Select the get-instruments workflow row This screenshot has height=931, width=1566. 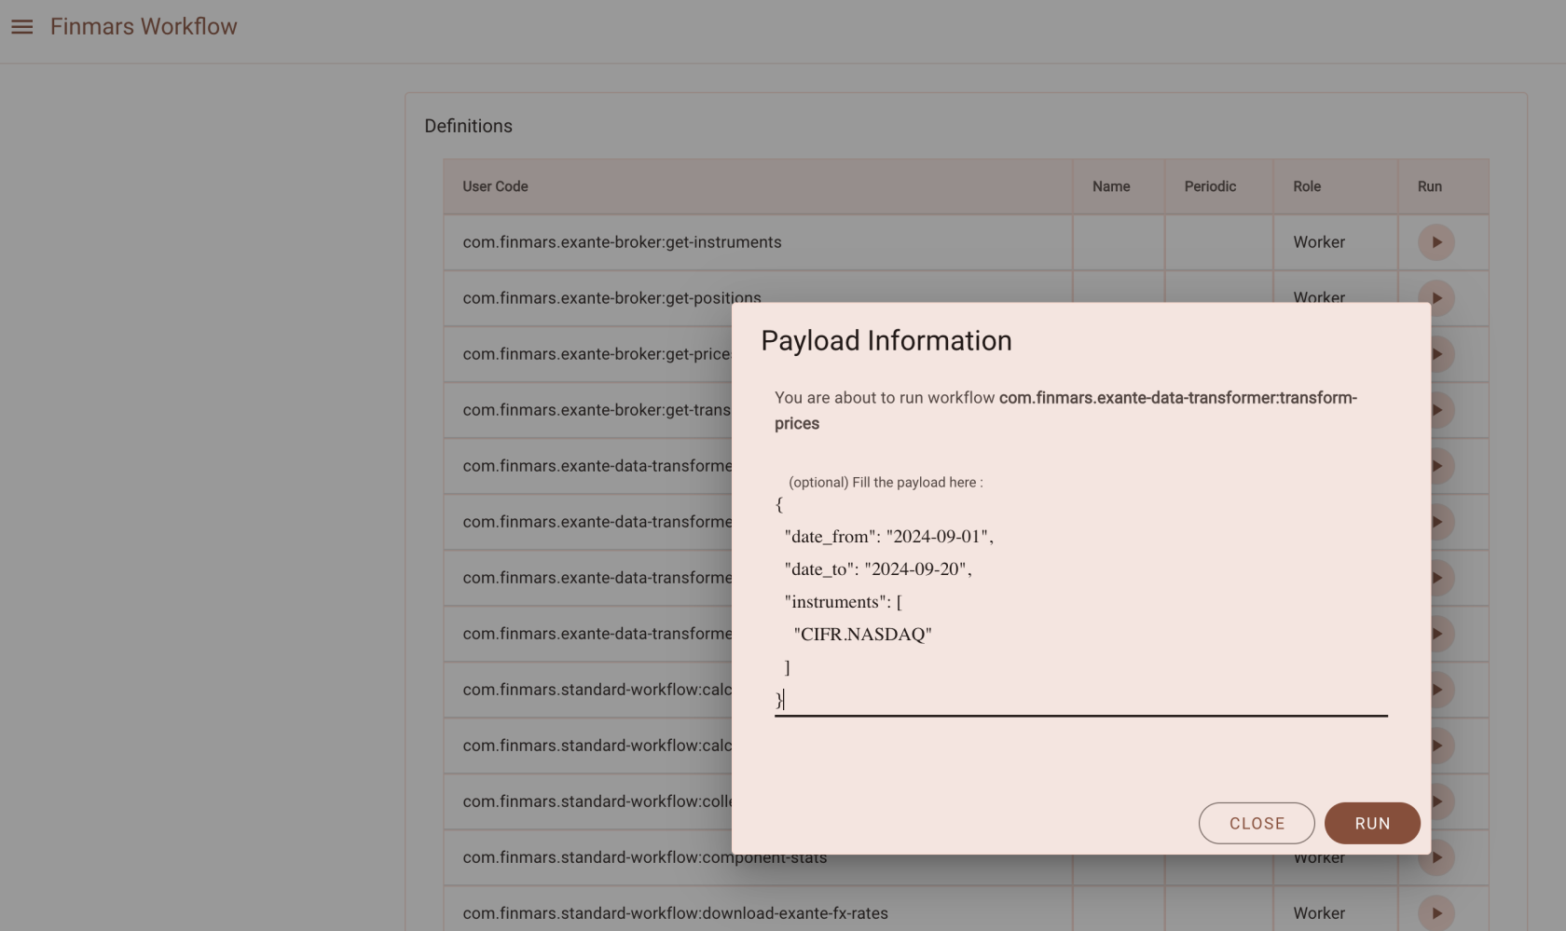point(622,242)
